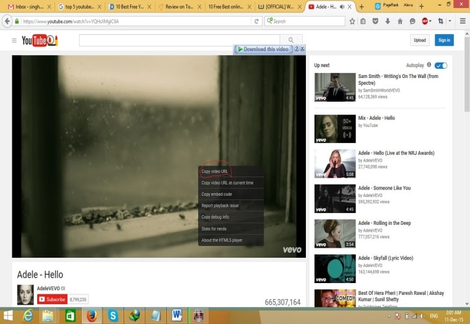Screen dimensions: 470x324
Task: Open Skype from the taskbar
Action: click(x=113, y=316)
